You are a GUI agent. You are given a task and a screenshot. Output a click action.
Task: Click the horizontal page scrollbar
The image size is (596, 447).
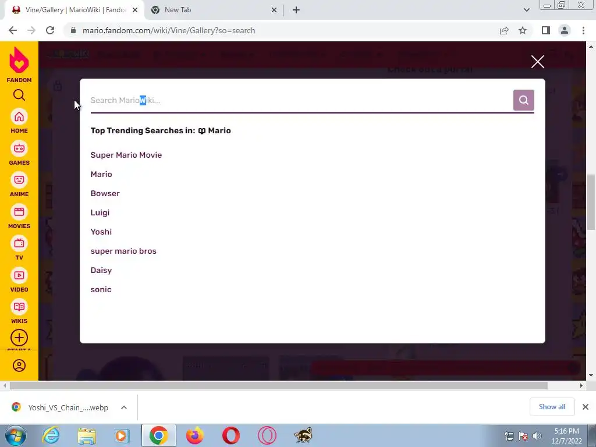pyautogui.click(x=278, y=385)
